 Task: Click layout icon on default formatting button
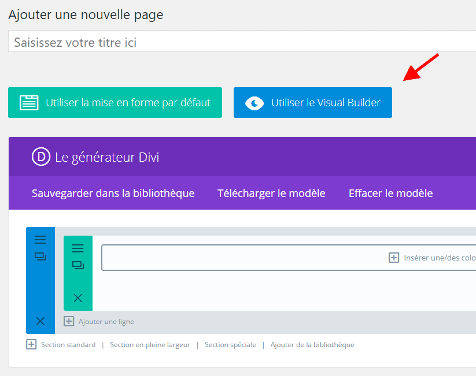coord(29,102)
